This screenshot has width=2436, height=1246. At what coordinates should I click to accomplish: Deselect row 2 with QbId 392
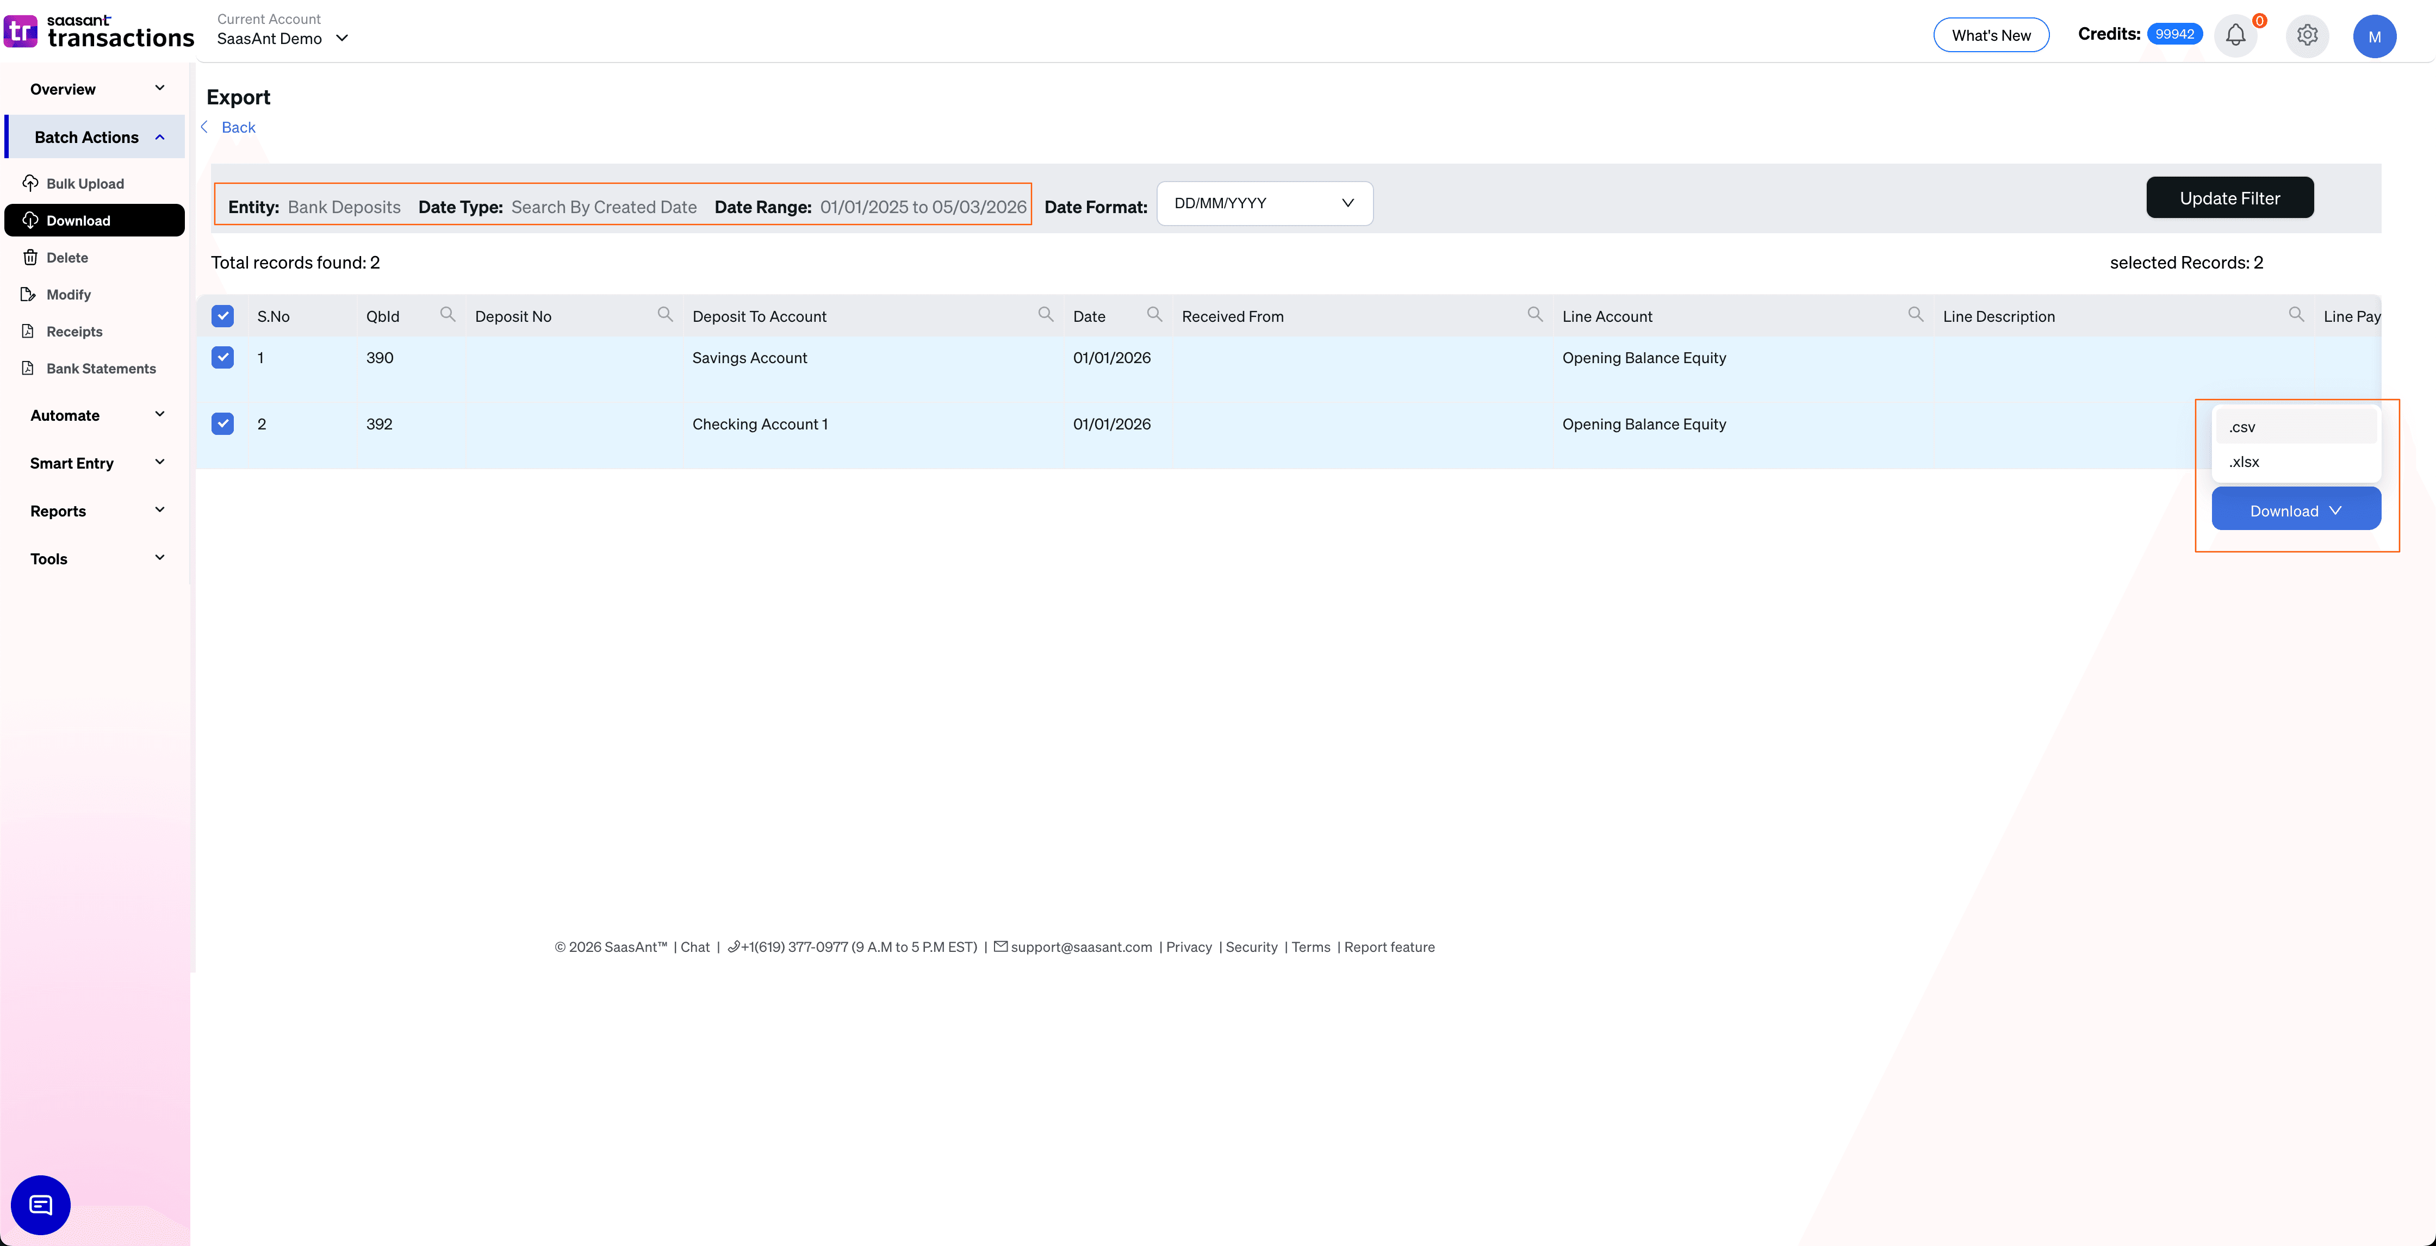(x=222, y=423)
